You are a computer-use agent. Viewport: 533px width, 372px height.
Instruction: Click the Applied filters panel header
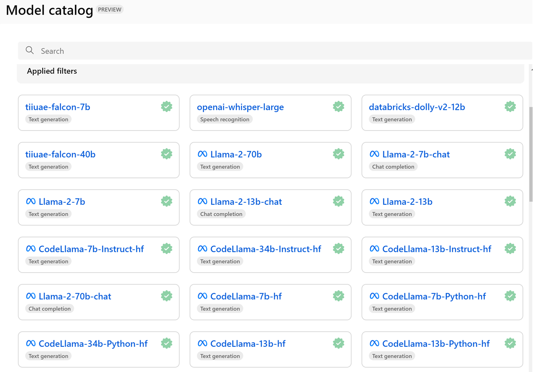coord(52,71)
